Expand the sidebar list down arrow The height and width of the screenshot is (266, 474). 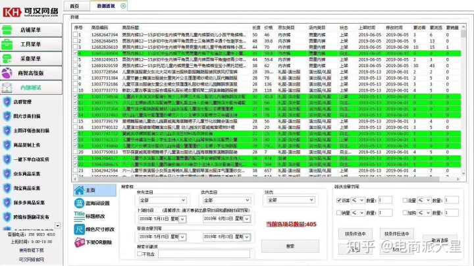pyautogui.click(x=57, y=225)
